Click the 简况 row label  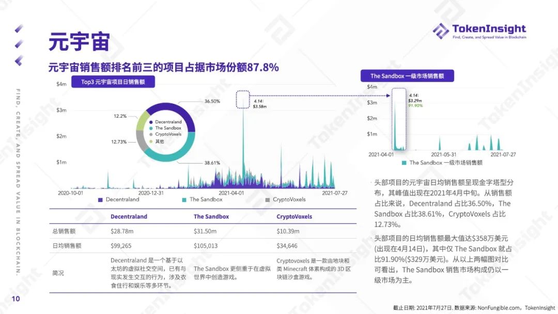point(58,273)
